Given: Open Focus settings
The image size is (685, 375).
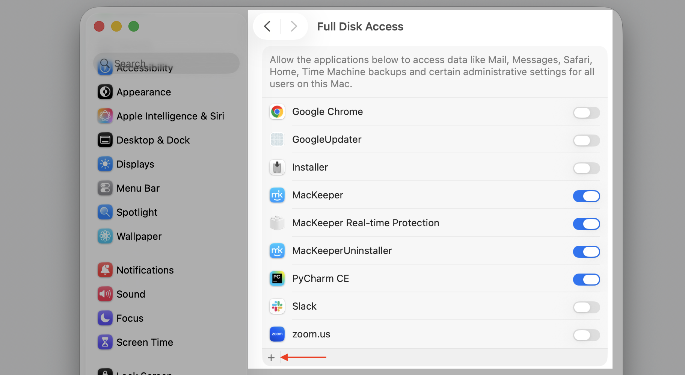Looking at the screenshot, I should tap(167, 318).
